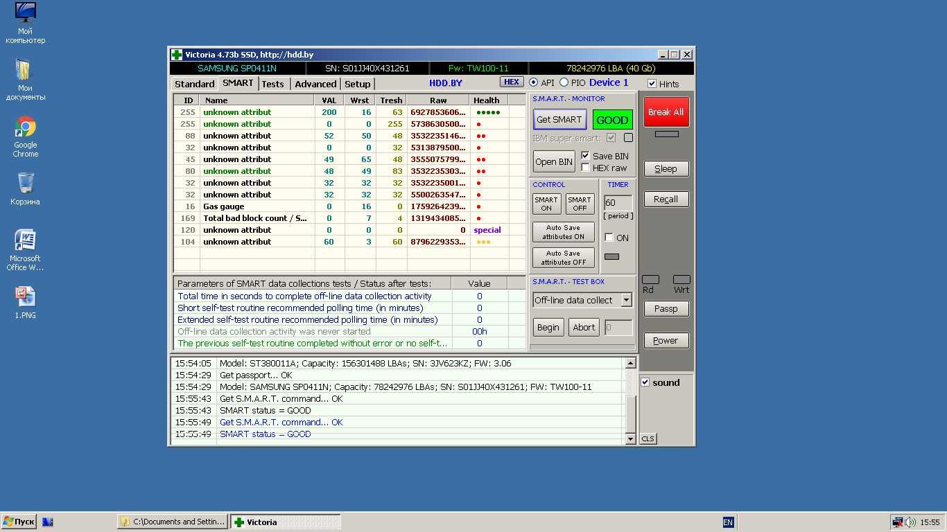
Task: Click the EN language indicator
Action: (728, 522)
